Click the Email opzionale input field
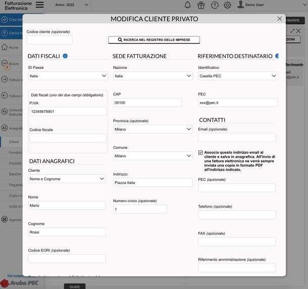This screenshot has width=308, height=289. pos(237,137)
